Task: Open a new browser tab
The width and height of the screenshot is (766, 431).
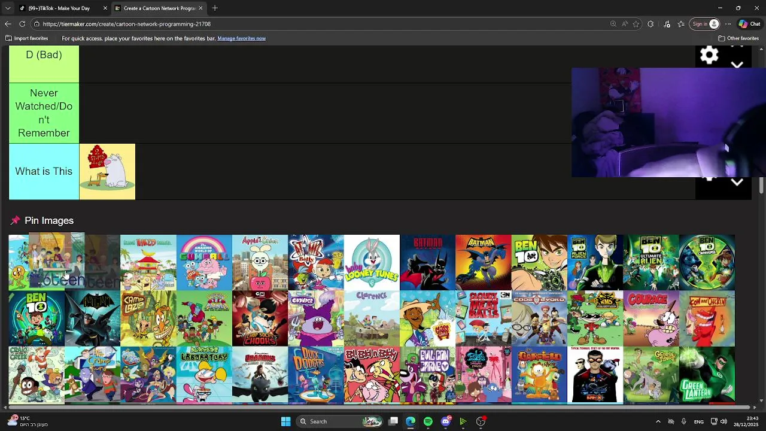Action: 215,8
